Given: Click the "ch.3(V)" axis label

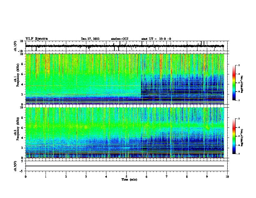Looking at the screenshot, I should 16,166.
